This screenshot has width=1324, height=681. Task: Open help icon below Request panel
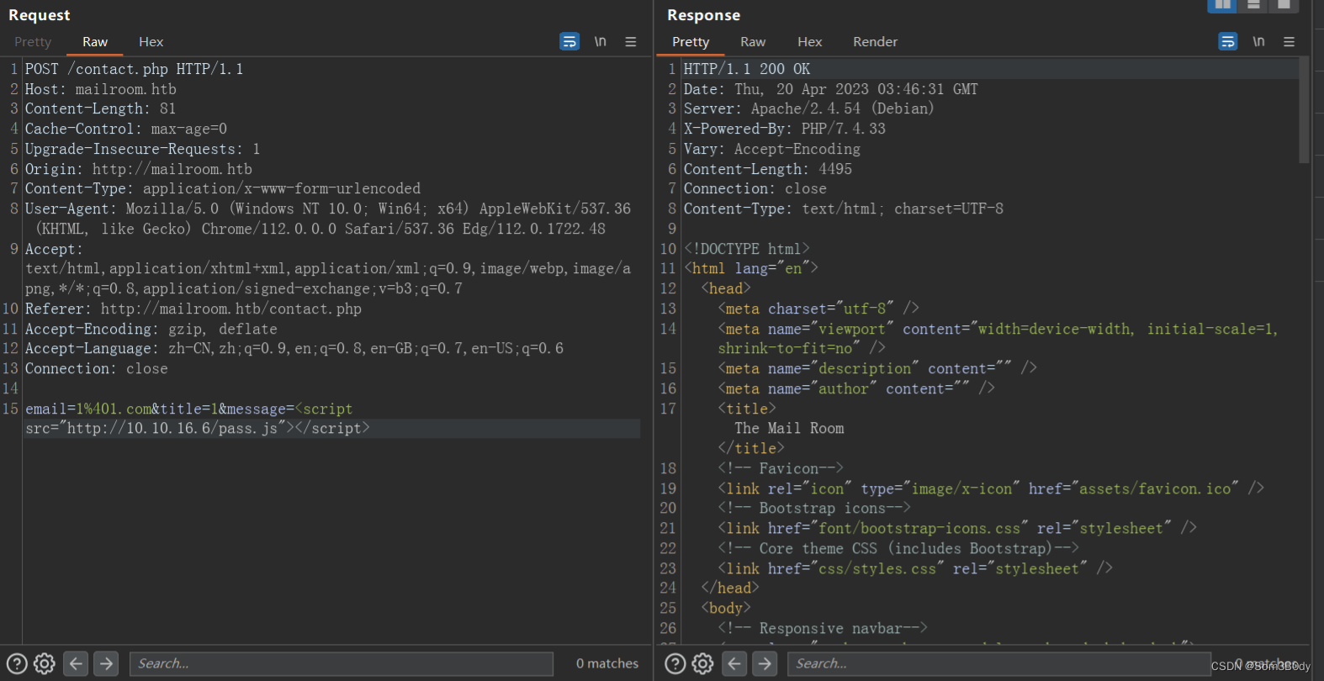17,663
